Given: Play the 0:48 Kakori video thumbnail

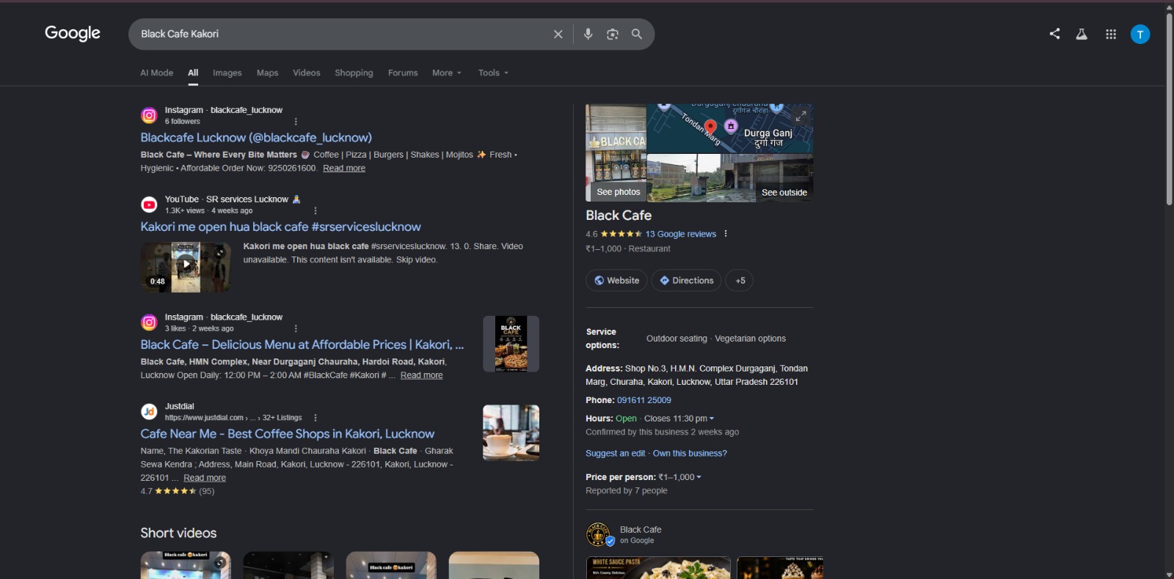Looking at the screenshot, I should [186, 267].
